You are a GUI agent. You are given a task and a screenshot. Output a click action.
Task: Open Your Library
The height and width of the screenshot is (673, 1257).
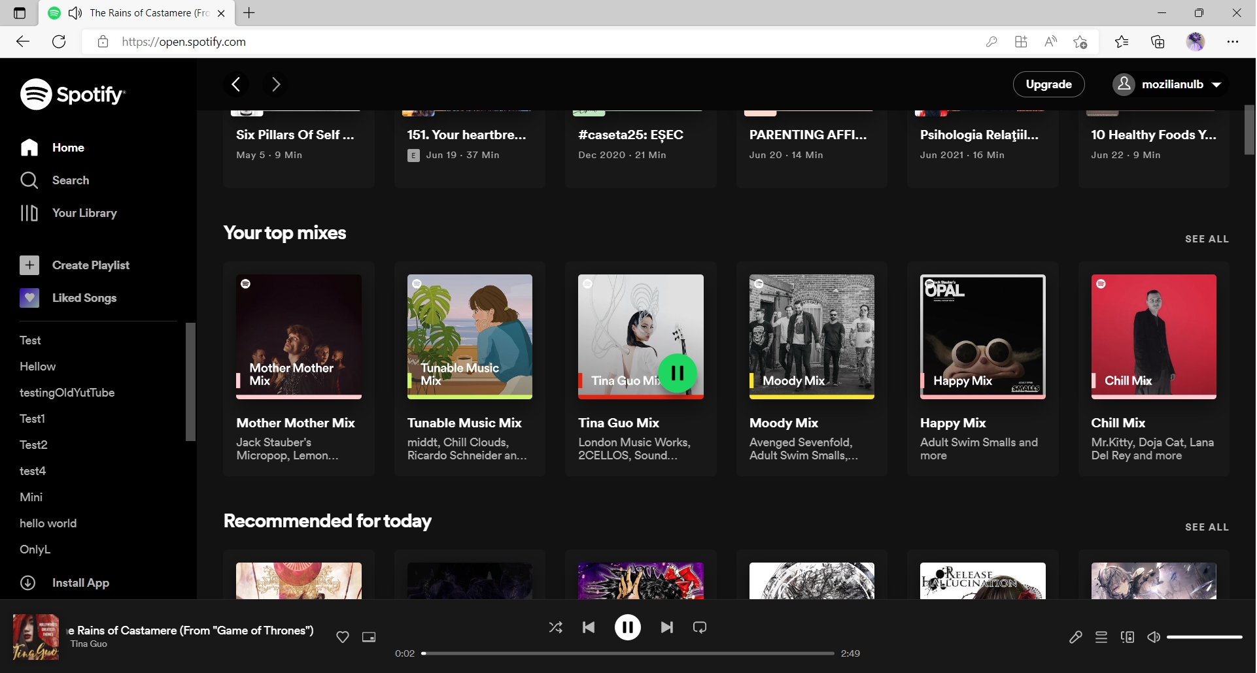[84, 213]
